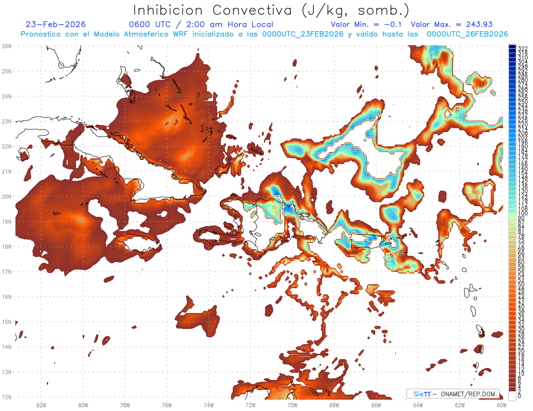This screenshot has width=533, height=411.
Task: Click the 20N latitude label
Action: tap(7, 196)
